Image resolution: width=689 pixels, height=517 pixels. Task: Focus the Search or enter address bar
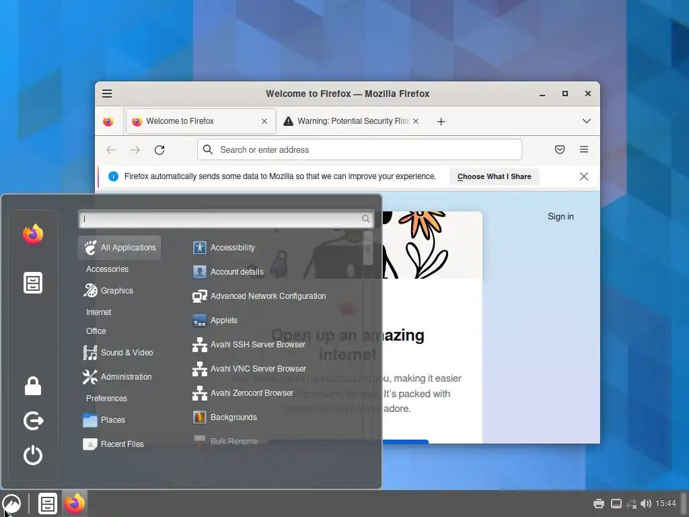click(x=359, y=149)
